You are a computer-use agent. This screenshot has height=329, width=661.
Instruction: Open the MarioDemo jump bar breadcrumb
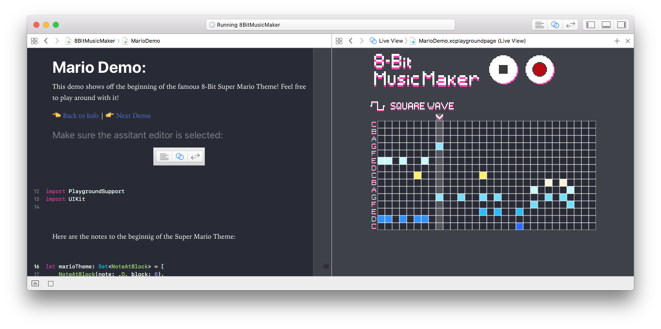point(141,41)
